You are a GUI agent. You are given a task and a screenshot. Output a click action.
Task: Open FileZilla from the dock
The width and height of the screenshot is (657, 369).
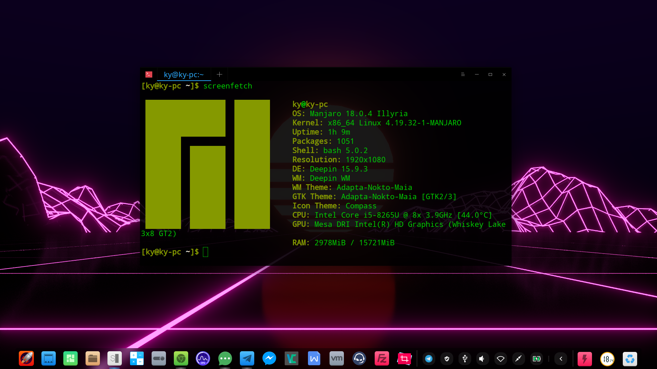click(x=382, y=359)
